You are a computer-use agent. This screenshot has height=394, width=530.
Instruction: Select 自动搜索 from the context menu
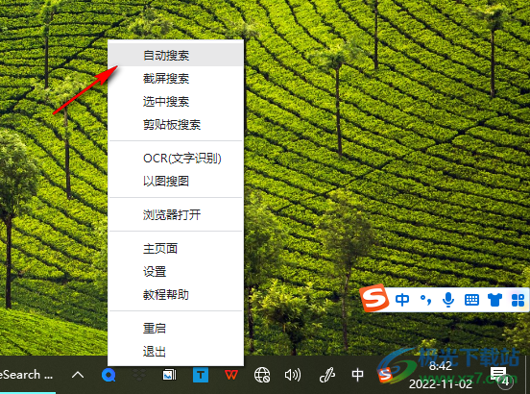(x=176, y=55)
